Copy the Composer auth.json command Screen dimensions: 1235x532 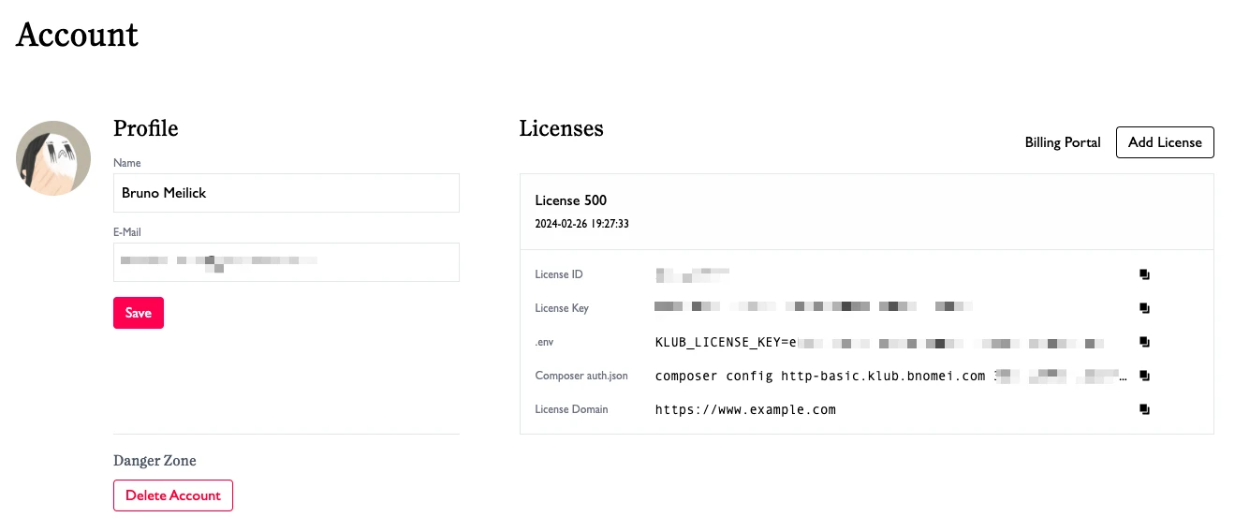pos(1144,376)
